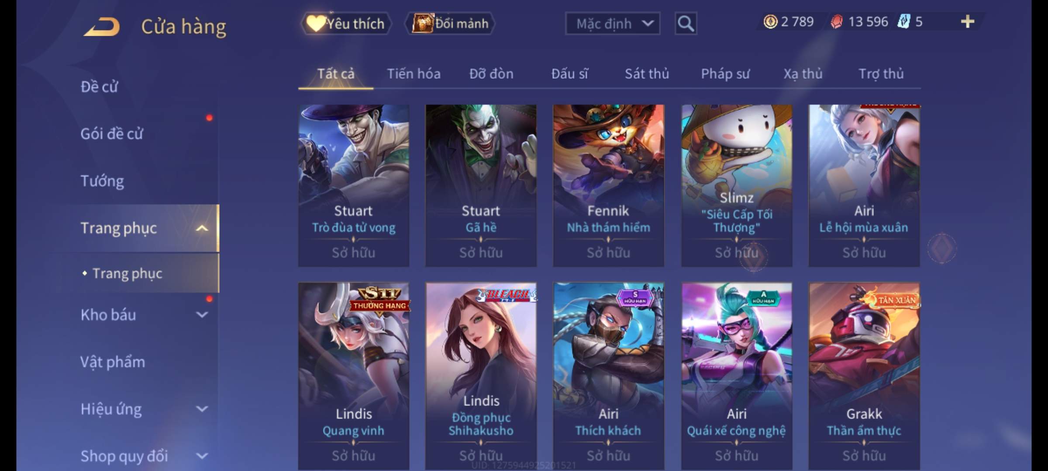The height and width of the screenshot is (471, 1048).
Task: Tap the blue voucher currency icon
Action: click(x=904, y=21)
